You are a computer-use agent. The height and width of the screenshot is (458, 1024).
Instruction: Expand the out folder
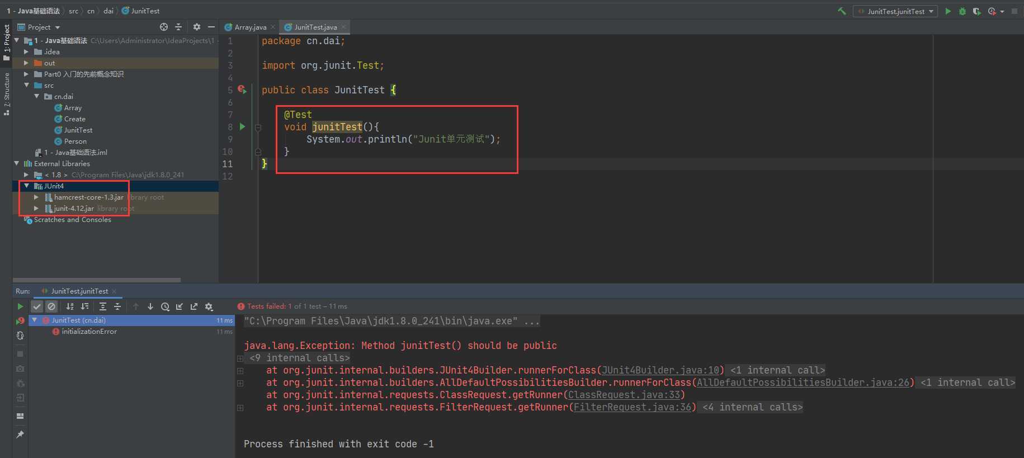(26, 63)
